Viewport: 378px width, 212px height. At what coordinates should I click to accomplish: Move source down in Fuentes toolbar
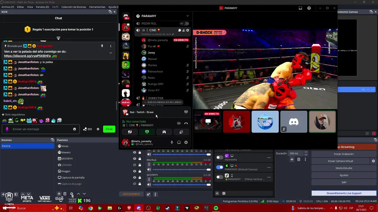click(84, 194)
